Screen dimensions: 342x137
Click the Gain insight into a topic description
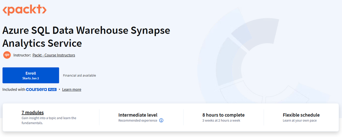click(x=49, y=120)
